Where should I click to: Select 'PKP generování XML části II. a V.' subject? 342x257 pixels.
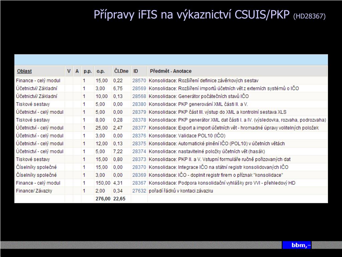click(x=213, y=104)
